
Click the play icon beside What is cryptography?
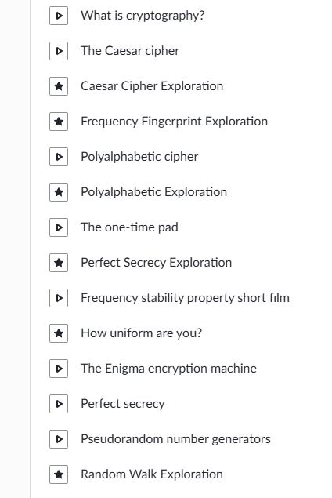click(x=59, y=16)
